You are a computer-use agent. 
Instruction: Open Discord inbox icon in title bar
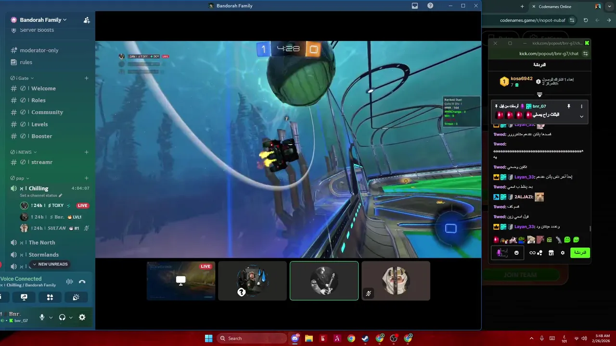415,6
